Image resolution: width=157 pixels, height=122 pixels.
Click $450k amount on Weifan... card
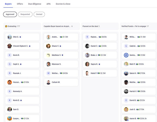click(x=65, y=73)
